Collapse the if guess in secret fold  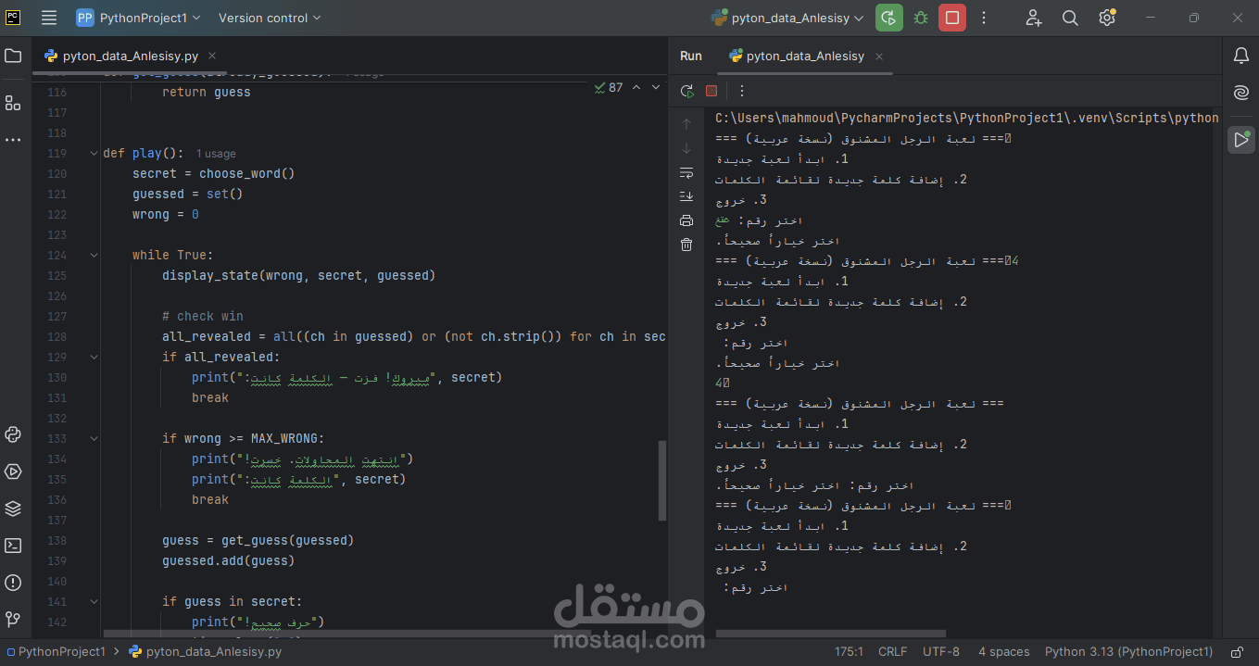pos(94,601)
